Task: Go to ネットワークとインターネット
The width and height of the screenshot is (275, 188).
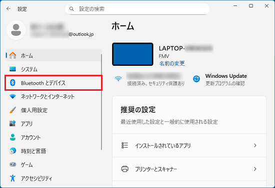Action: [54, 97]
